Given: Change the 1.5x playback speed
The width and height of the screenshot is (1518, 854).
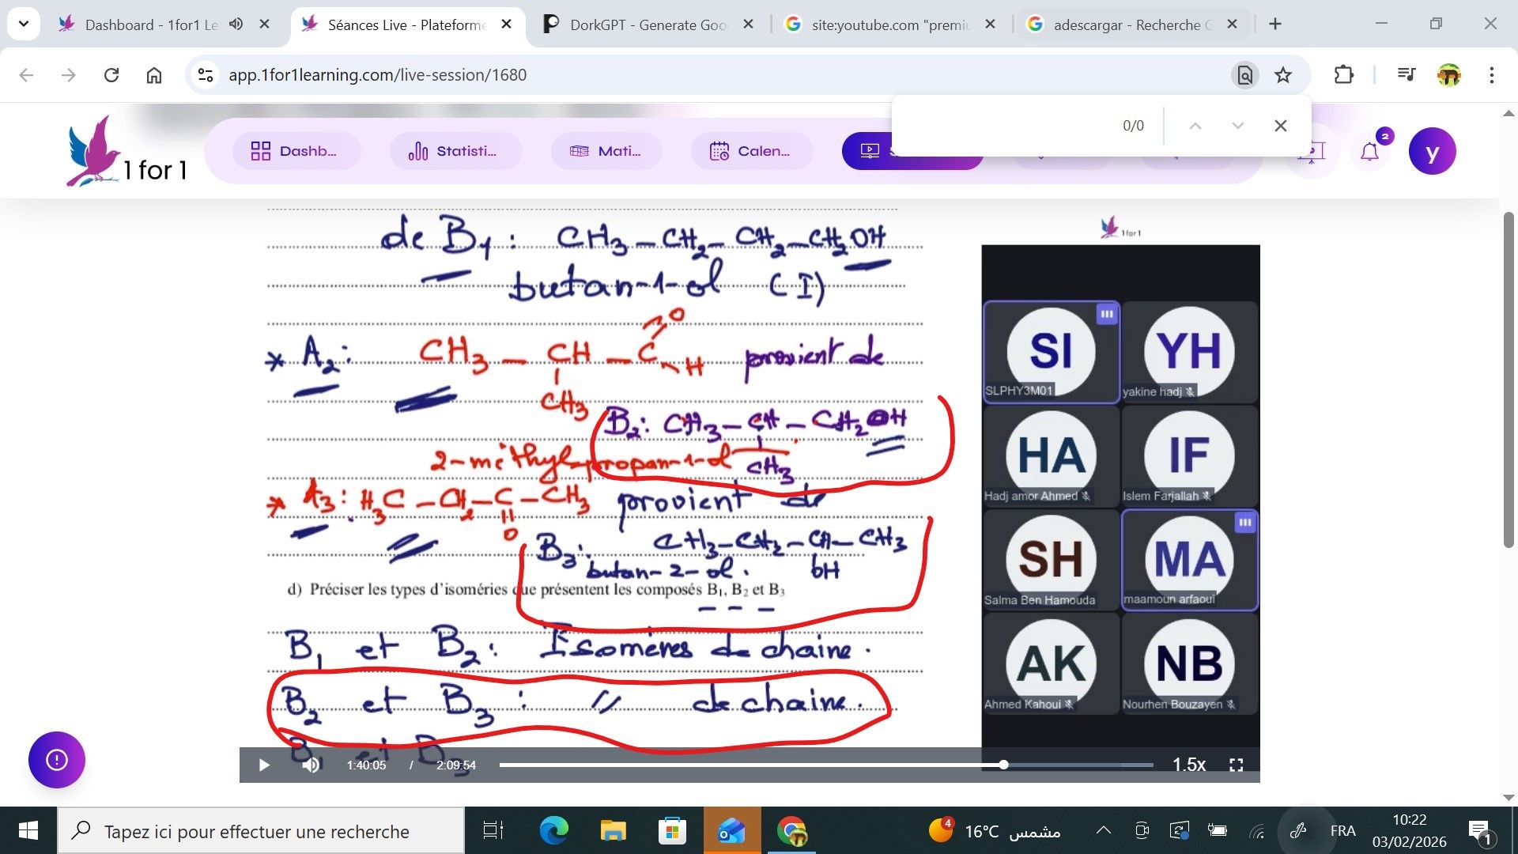Looking at the screenshot, I should (x=1188, y=765).
